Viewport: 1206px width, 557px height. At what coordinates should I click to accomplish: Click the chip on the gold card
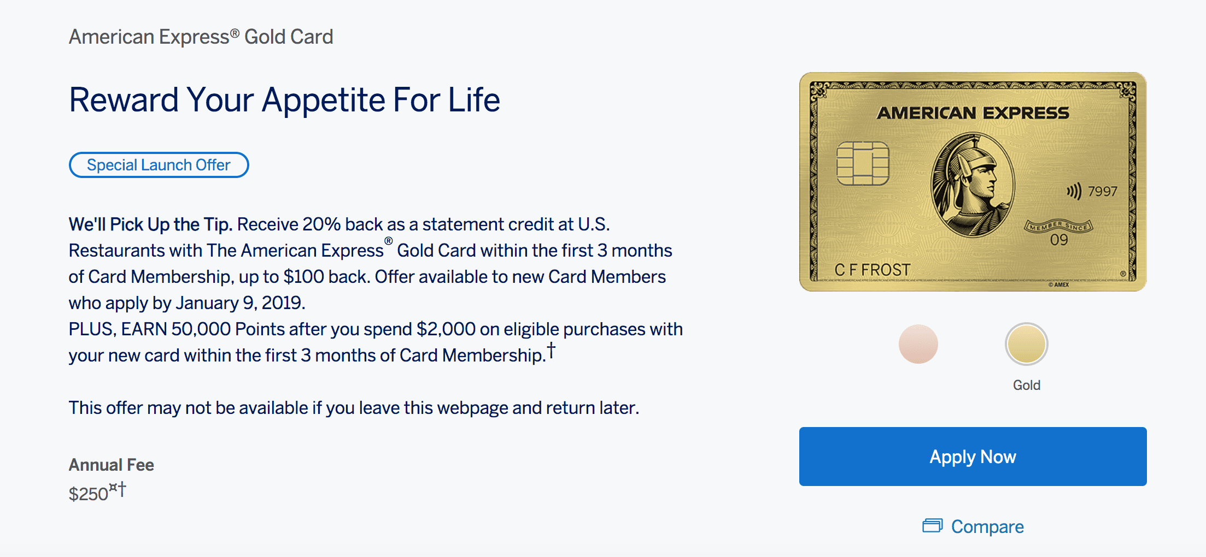[863, 163]
